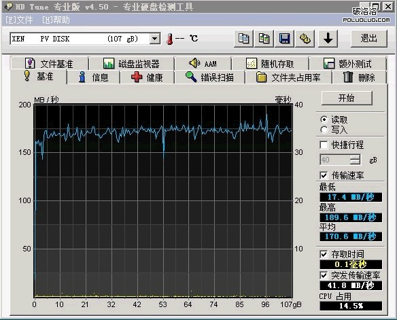The image size is (397, 320).
Task: Enable the 快捷行程 checkbox
Action: click(324, 145)
